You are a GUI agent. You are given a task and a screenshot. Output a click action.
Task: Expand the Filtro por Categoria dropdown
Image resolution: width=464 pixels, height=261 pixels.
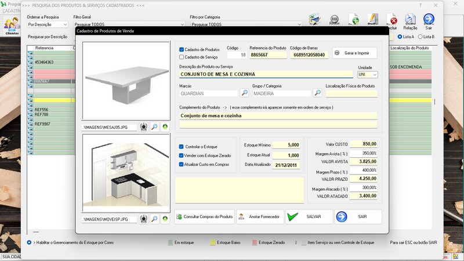coord(300,25)
